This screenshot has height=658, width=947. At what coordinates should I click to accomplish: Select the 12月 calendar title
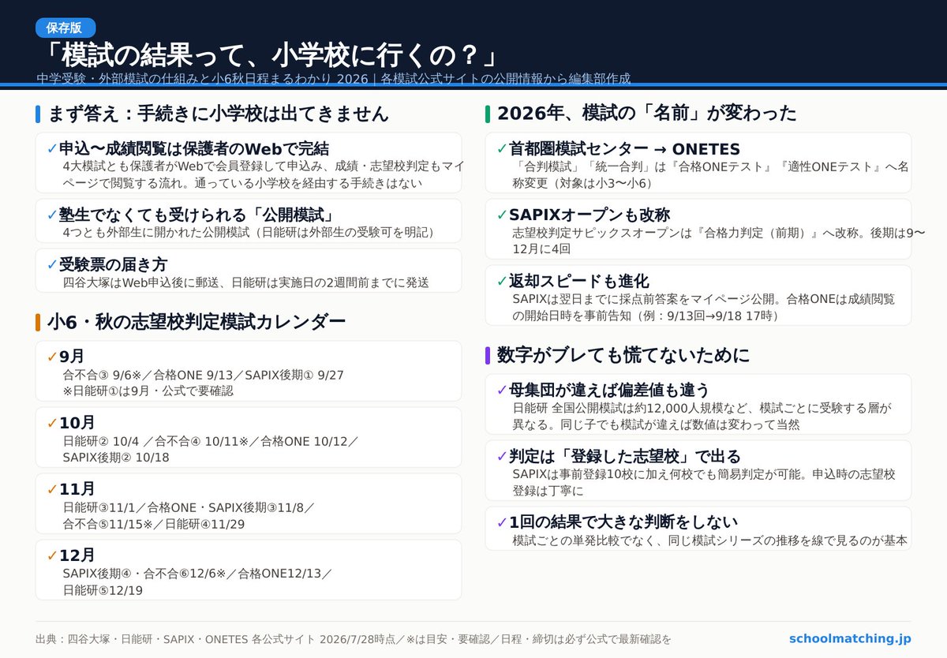point(77,555)
